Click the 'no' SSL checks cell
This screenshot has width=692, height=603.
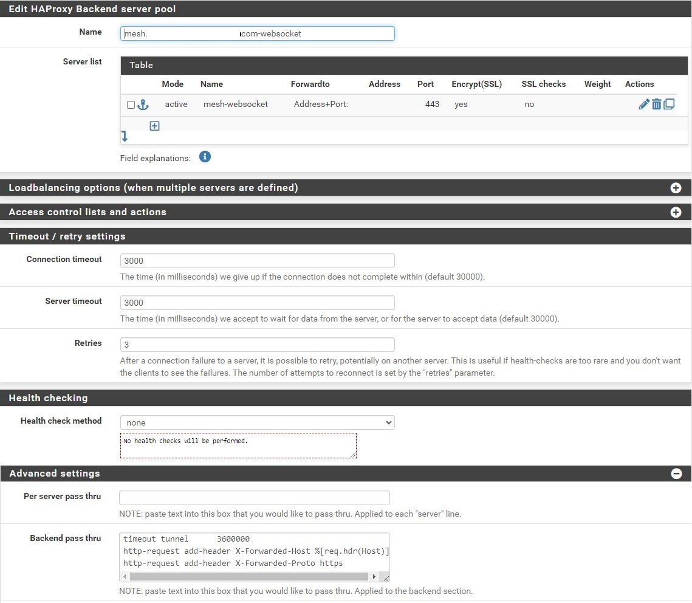(529, 104)
